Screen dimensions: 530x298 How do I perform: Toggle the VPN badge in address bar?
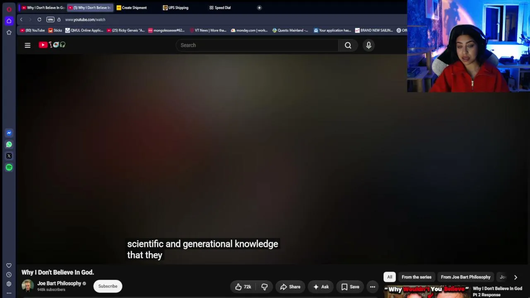click(x=51, y=19)
